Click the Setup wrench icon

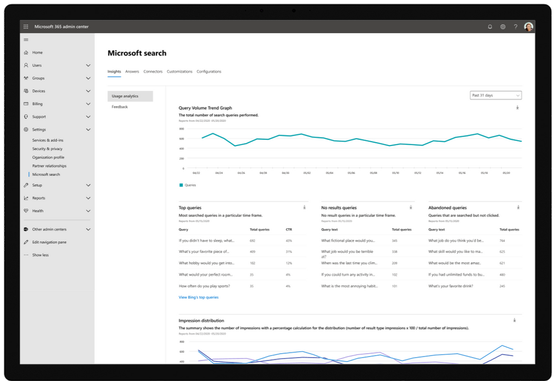26,185
